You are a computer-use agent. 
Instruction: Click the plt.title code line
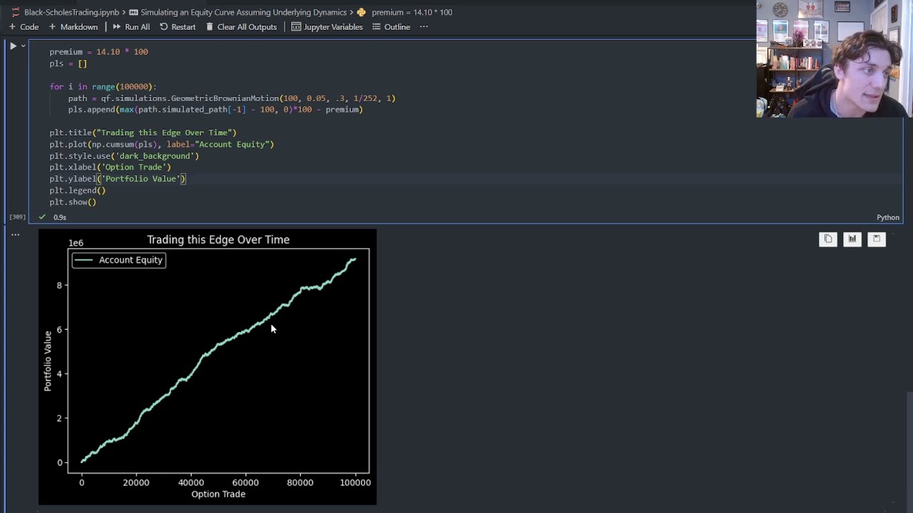coord(143,133)
